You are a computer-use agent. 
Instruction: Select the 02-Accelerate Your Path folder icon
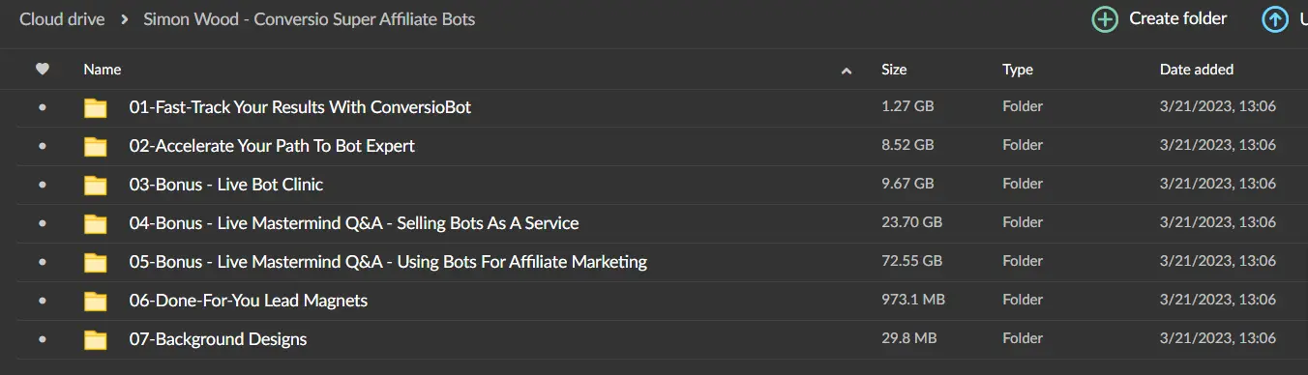point(95,146)
